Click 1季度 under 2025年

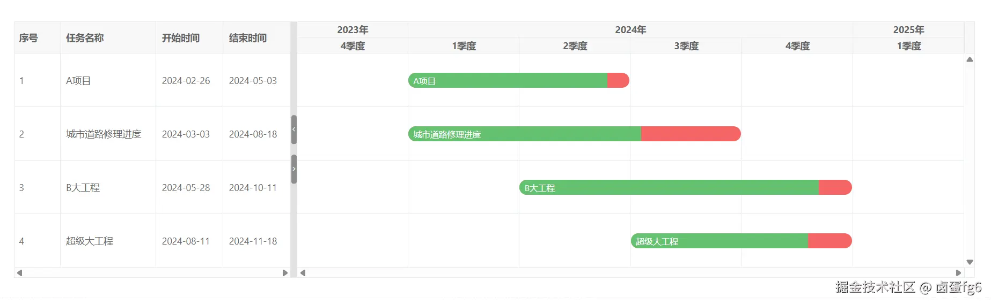click(x=908, y=46)
